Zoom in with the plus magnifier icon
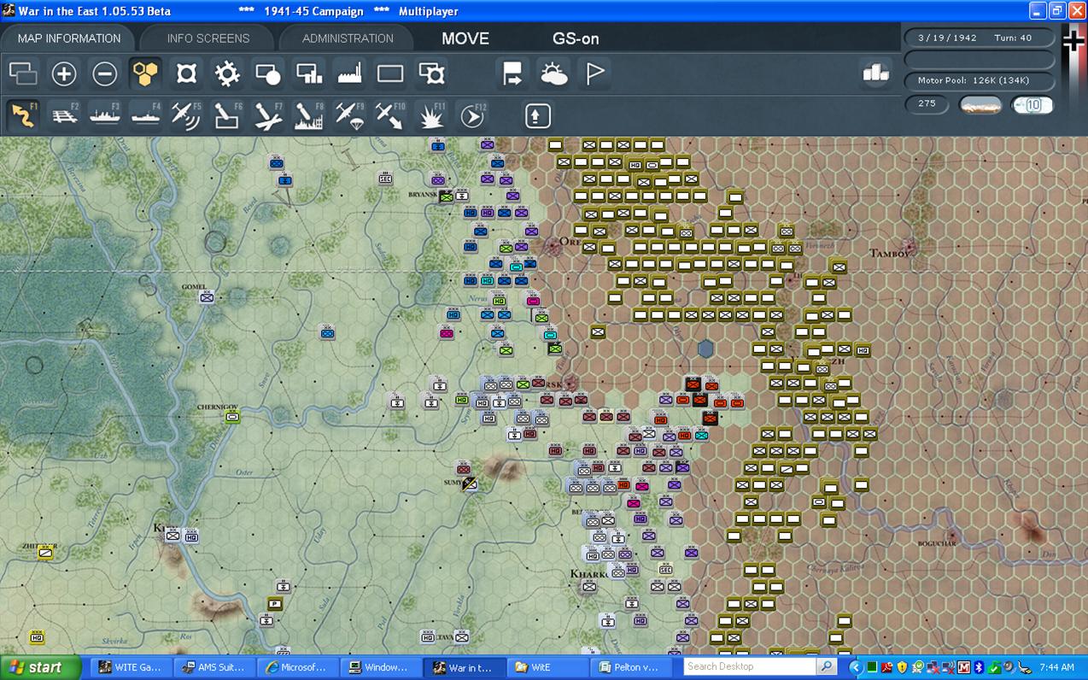 [64, 74]
